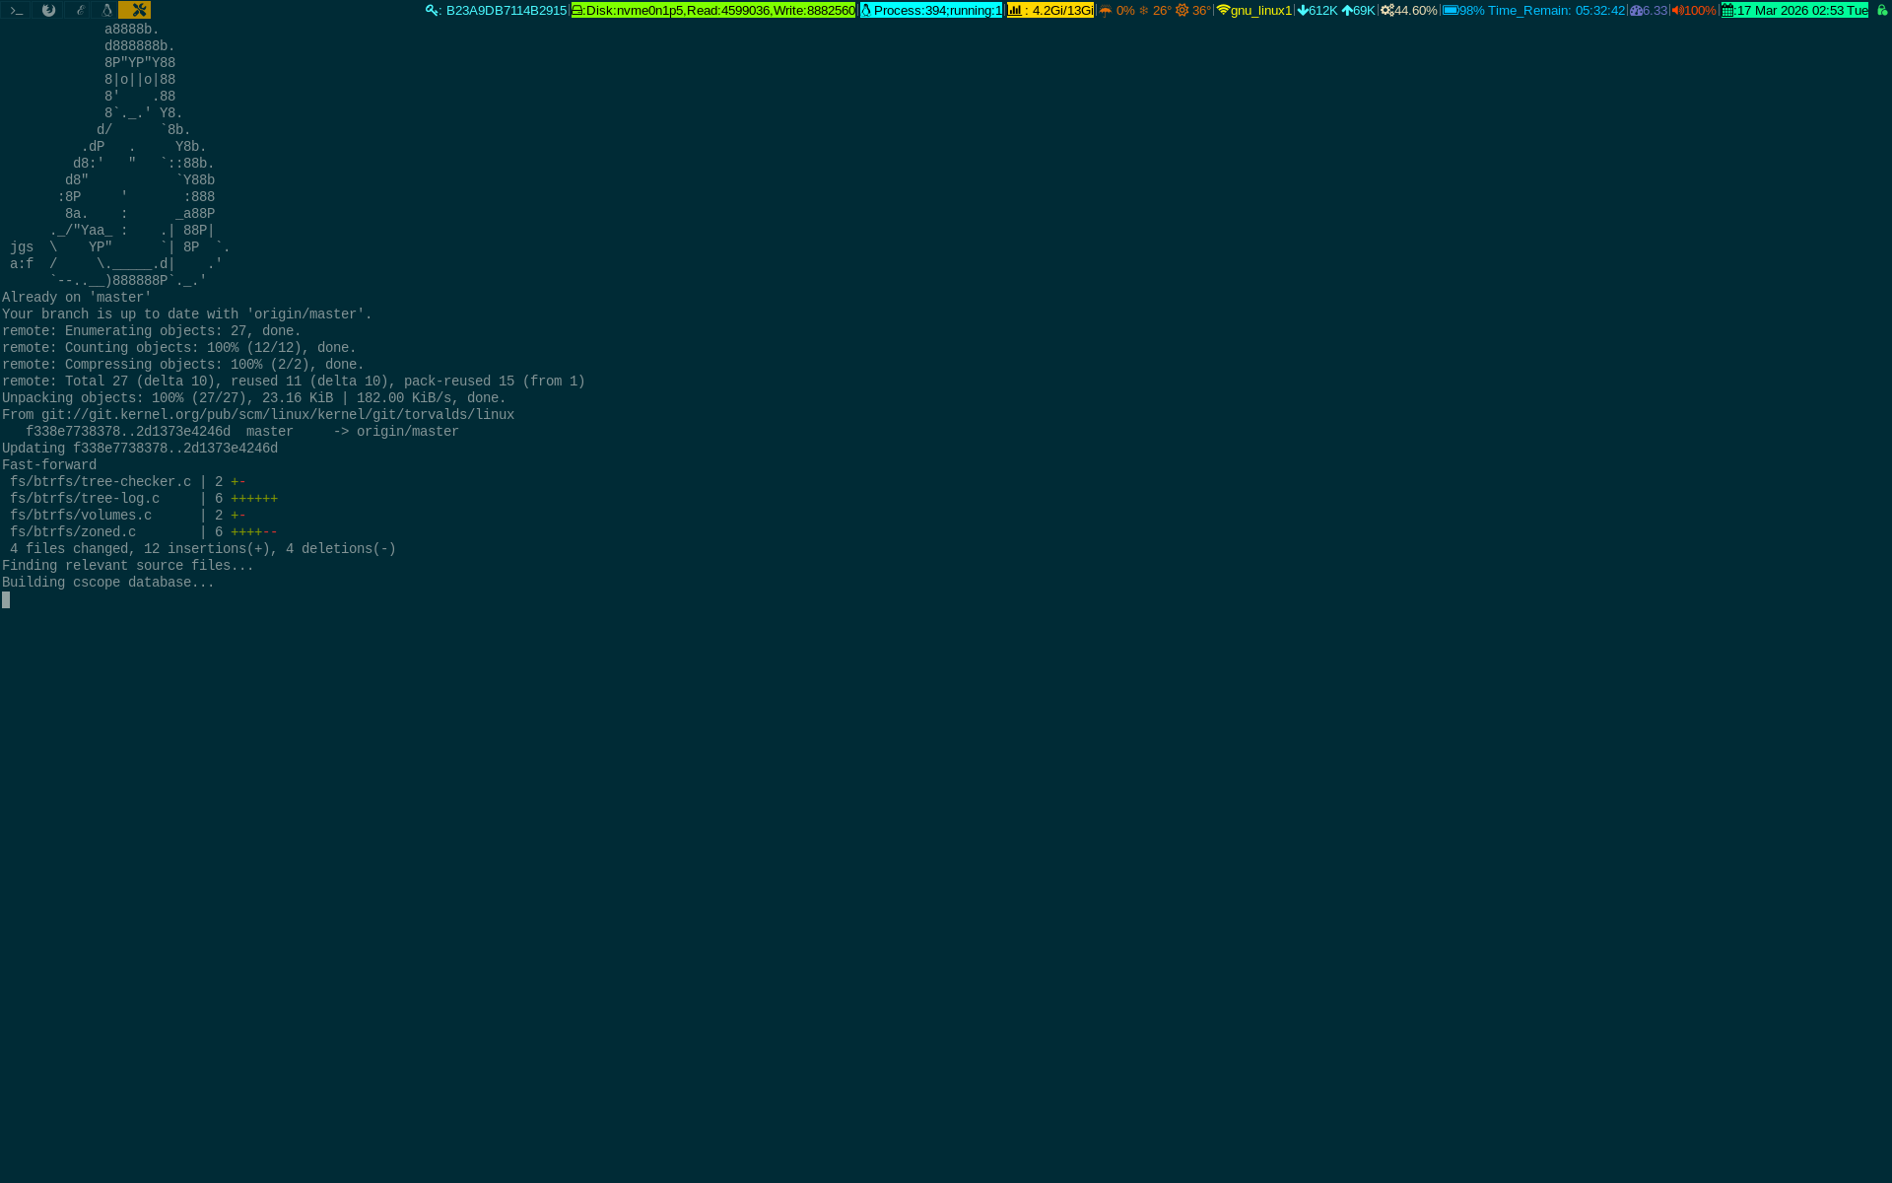Open the calendar date and time block
1892x1183 pixels.
click(x=1794, y=10)
